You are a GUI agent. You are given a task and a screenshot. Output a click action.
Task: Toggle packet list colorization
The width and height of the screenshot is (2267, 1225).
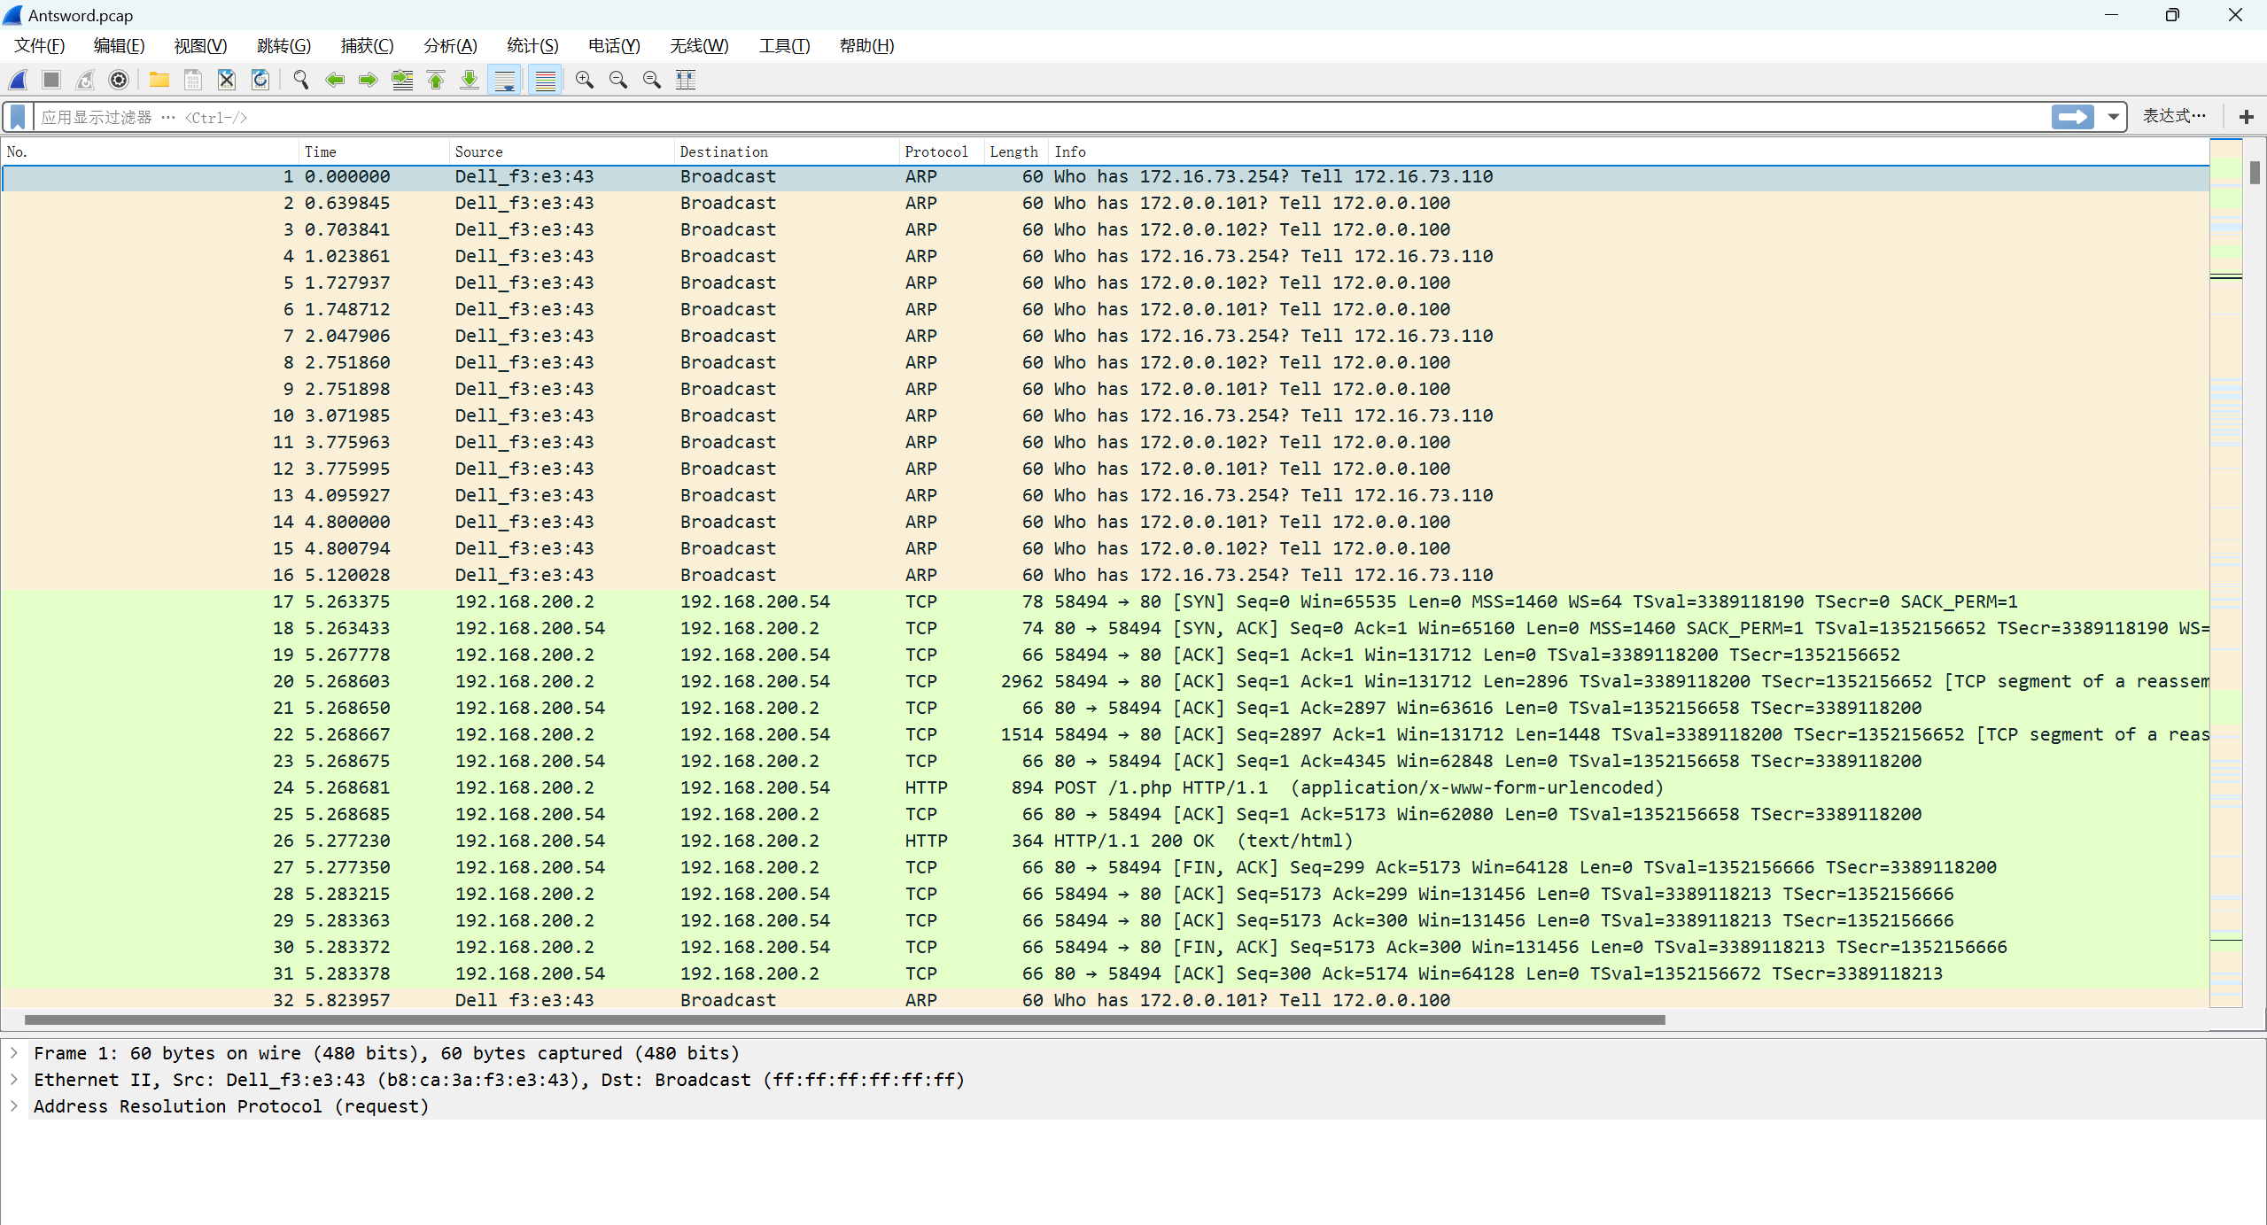pos(546,80)
